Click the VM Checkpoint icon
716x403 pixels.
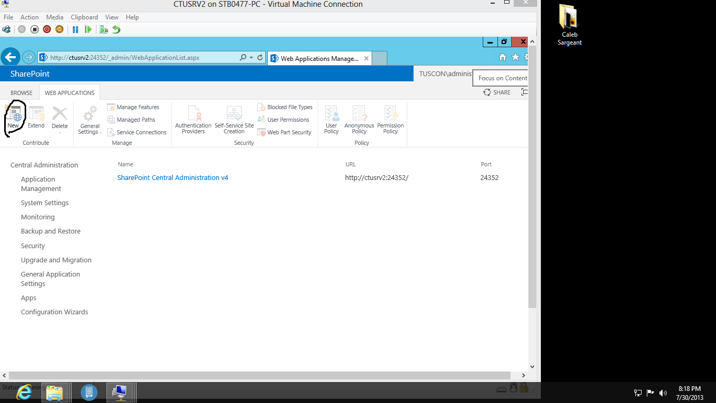tap(104, 29)
